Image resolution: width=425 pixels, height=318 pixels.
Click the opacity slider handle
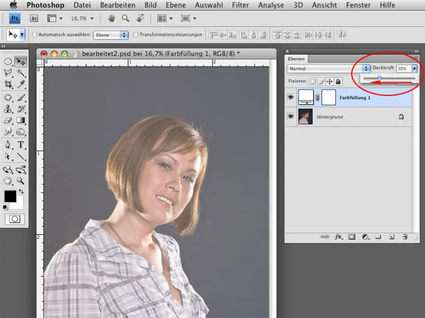(379, 78)
